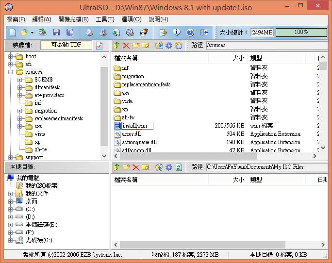The image size is (332, 263).
Task: Expand the efi folder in image tree
Action: point(10,64)
